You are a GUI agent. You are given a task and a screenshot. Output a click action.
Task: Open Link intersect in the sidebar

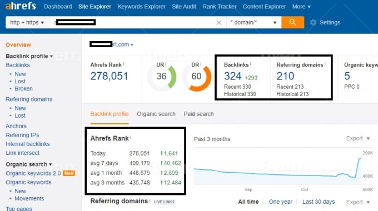coord(22,153)
